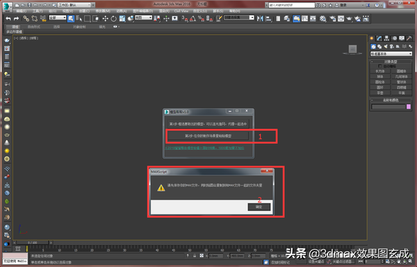Open the Workspace selector dropdown
Viewport: 417px width, 267px height.
point(74,5)
